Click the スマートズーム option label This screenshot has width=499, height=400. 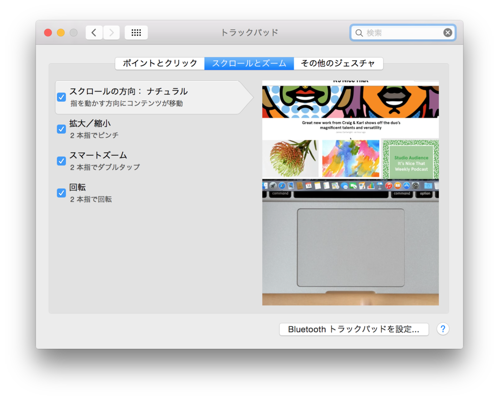[98, 155]
